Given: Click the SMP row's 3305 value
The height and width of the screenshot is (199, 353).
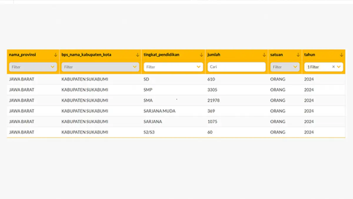Looking at the screenshot, I should [x=212, y=90].
